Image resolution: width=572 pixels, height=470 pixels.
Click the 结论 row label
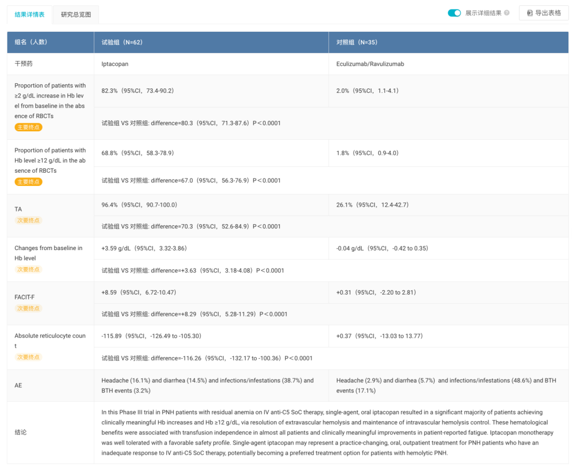(21, 432)
